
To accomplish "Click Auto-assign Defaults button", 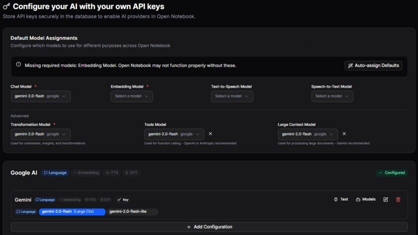I will (x=373, y=66).
